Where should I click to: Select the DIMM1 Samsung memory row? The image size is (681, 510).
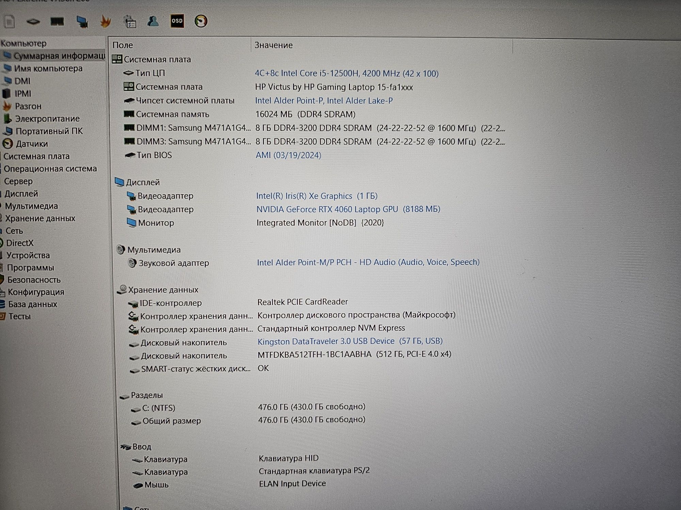coord(315,128)
